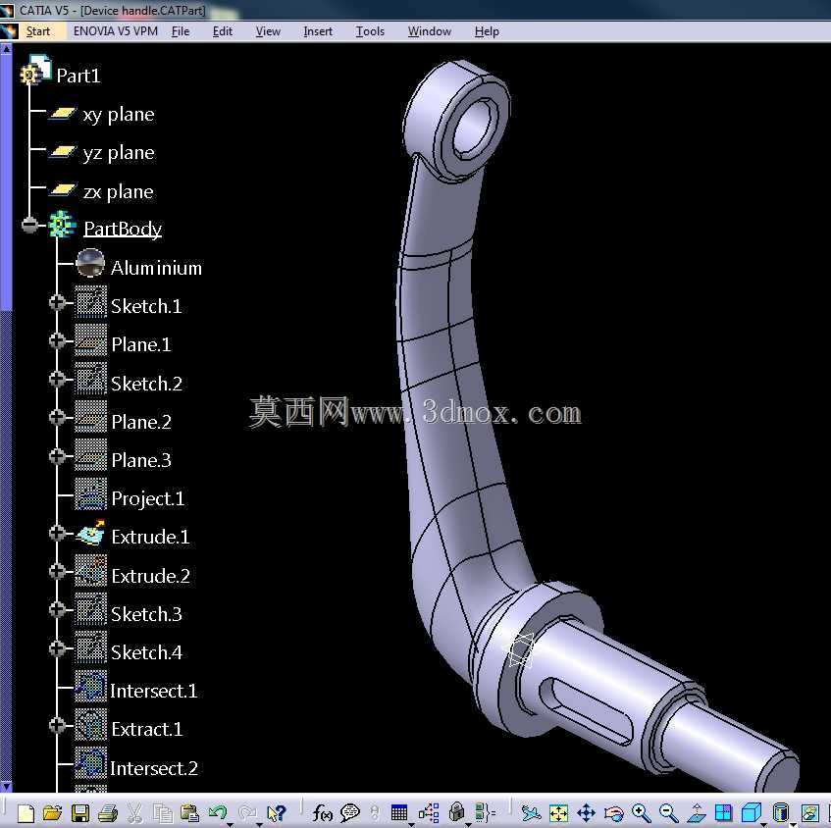The height and width of the screenshot is (828, 831).
Task: Click the New document icon
Action: pos(26,812)
